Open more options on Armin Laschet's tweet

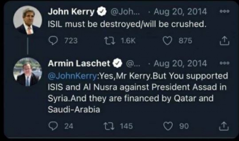coord(224,64)
